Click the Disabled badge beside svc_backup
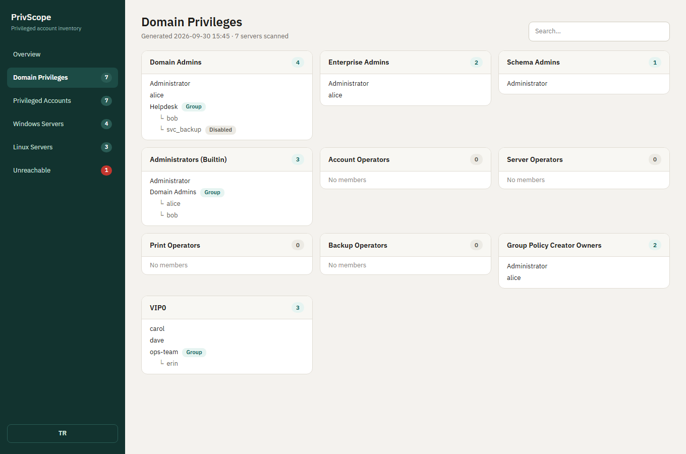The image size is (686, 454). pyautogui.click(x=221, y=130)
